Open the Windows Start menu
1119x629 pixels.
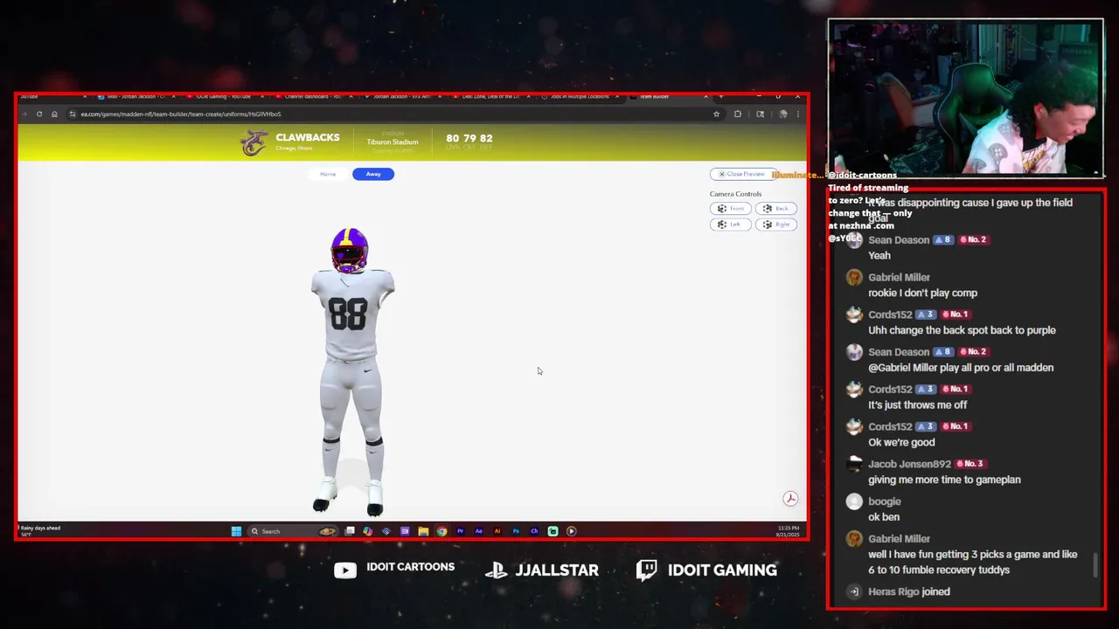pos(236,531)
